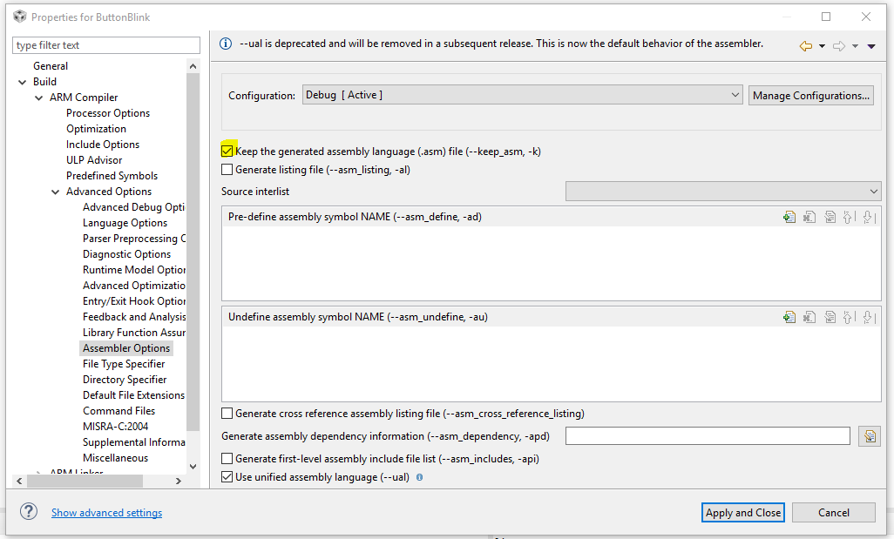Viewport: 894px width, 539px height.
Task: Click the Cancel button
Action: tap(834, 512)
